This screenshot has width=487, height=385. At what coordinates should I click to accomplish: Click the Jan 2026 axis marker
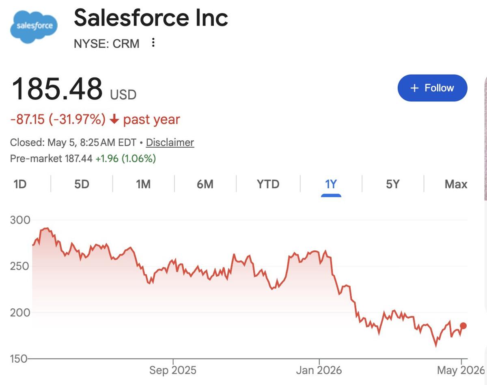point(319,370)
